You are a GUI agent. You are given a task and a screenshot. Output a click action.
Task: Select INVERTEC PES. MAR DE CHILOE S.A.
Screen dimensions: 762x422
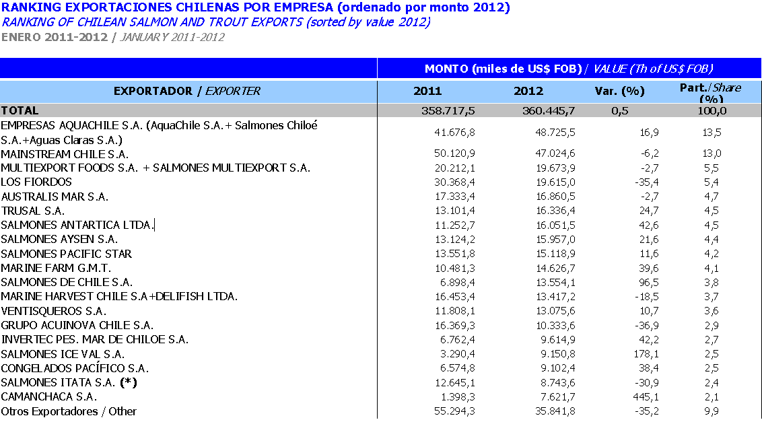[95, 339]
